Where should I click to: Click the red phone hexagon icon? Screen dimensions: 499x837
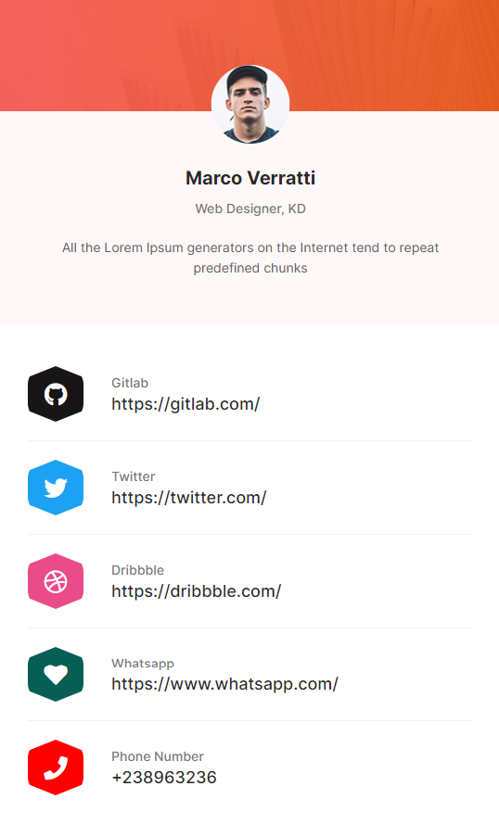point(56,767)
